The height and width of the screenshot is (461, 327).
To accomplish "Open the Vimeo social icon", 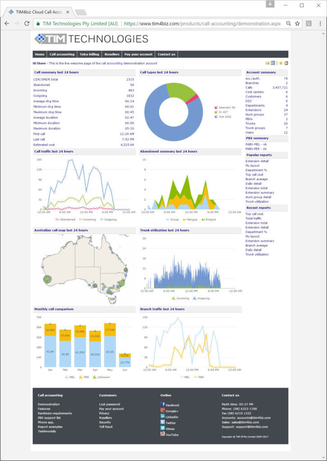I will [162, 428].
